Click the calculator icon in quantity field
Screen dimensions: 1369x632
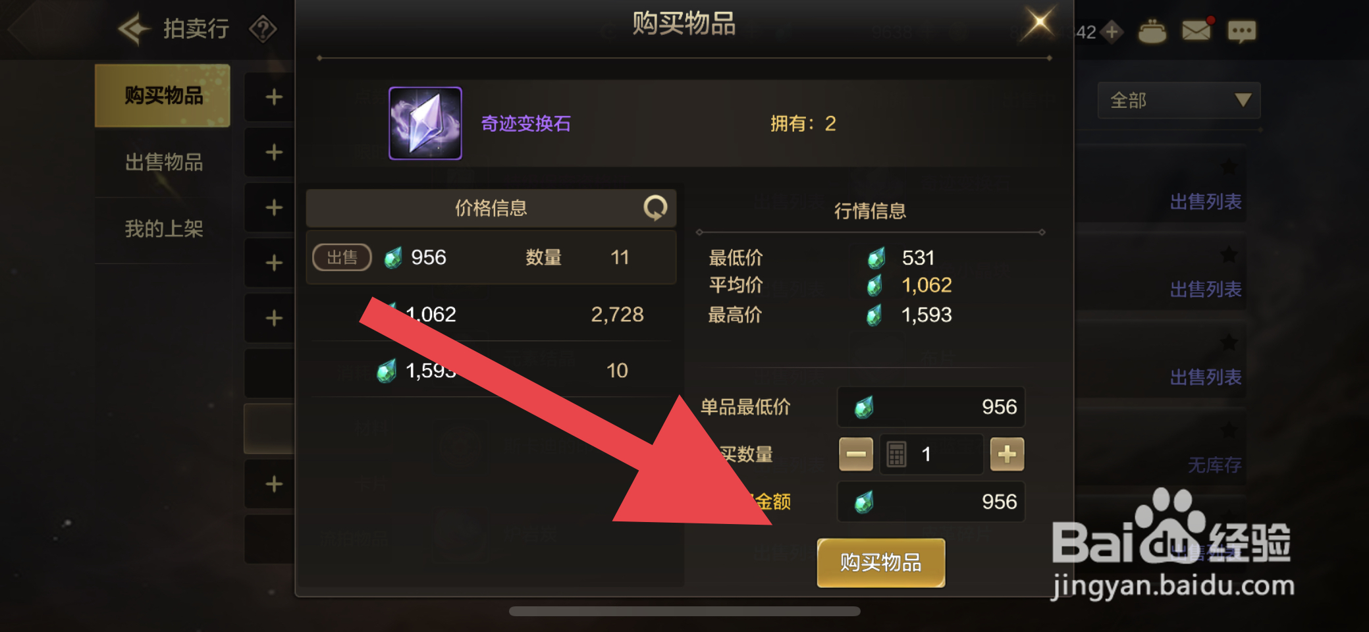coord(896,454)
